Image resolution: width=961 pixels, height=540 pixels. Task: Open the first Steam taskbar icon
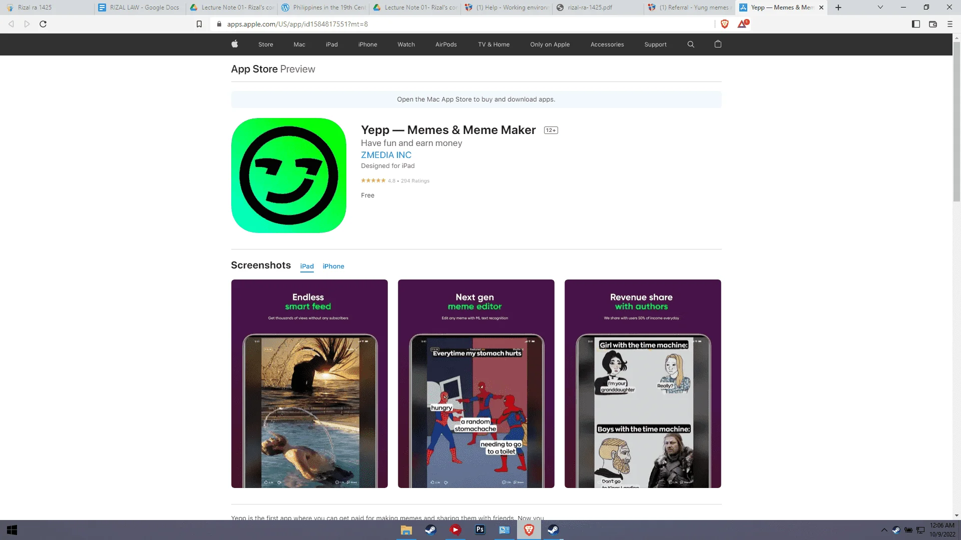point(430,530)
